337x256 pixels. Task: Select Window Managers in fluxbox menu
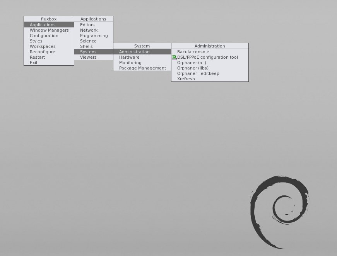coord(49,30)
